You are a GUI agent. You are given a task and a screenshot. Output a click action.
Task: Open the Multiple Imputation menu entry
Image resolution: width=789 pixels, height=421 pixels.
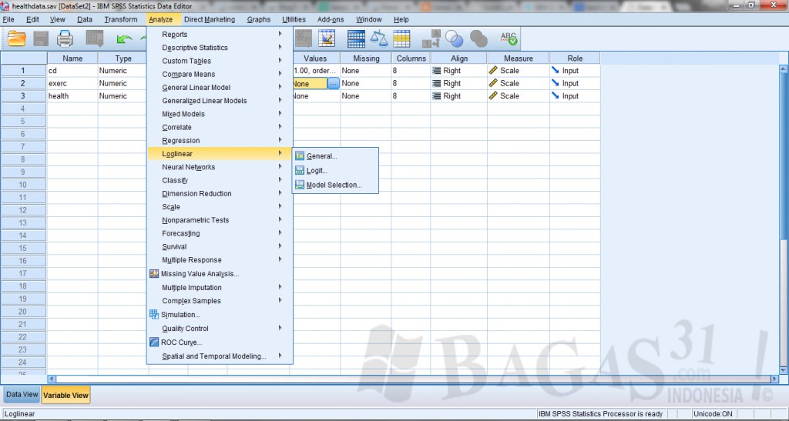point(220,287)
